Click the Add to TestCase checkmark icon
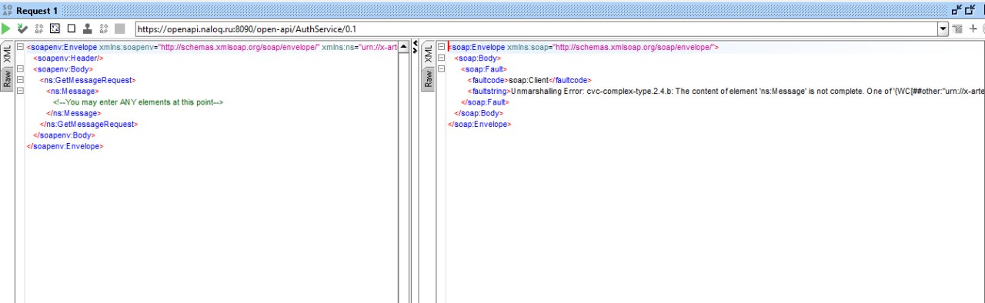This screenshot has width=985, height=303. [22, 28]
